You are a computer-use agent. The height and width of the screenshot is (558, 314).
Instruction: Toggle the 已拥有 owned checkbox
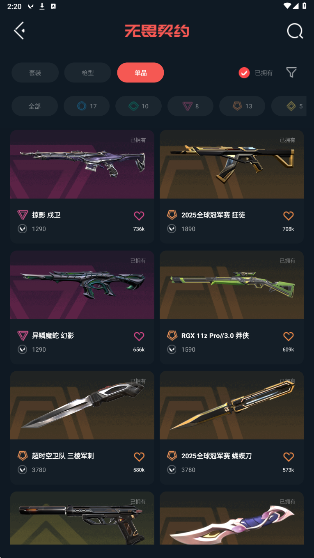coord(244,73)
